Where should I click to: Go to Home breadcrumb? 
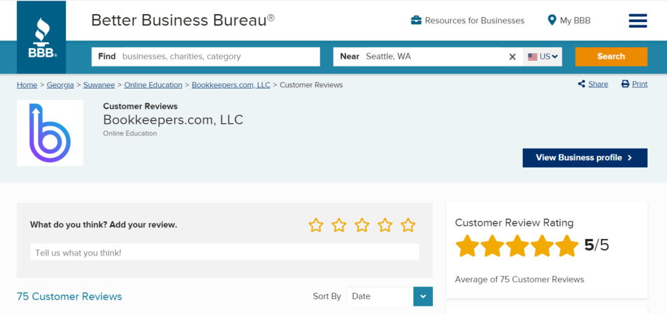point(27,85)
